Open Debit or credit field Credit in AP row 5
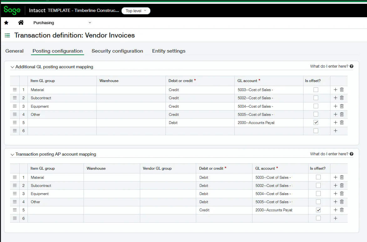Screen dimensions: 367x242 [x=224, y=210]
